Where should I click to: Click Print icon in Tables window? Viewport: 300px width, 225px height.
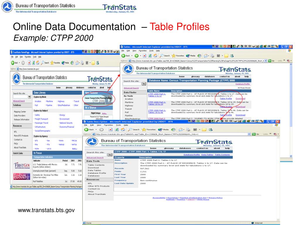pos(212,56)
